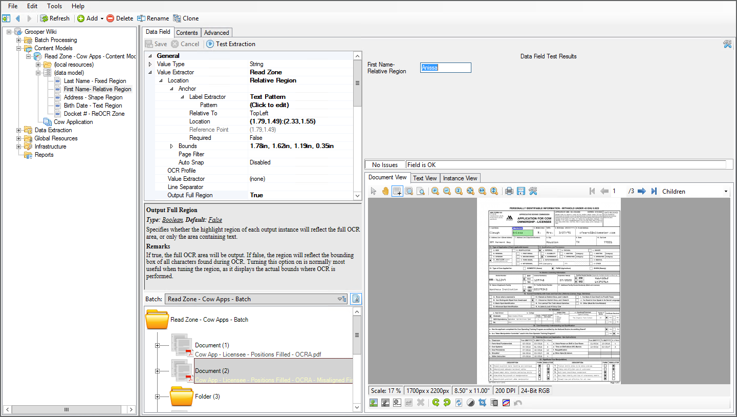Expand the Data Extraction tree node
This screenshot has width=737, height=417.
19,130
